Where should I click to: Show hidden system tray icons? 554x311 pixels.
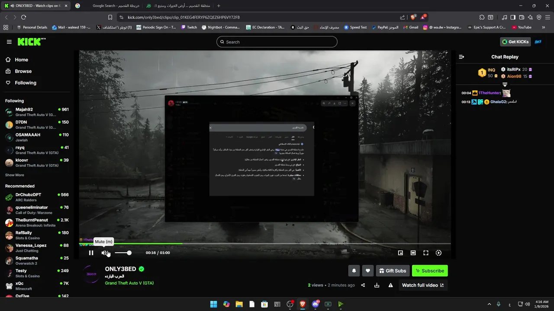click(490, 304)
